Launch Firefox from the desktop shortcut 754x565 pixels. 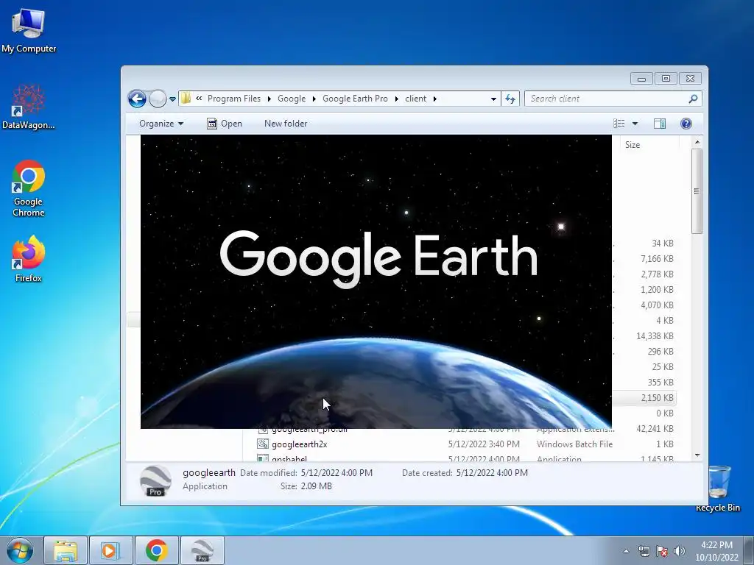pyautogui.click(x=29, y=258)
